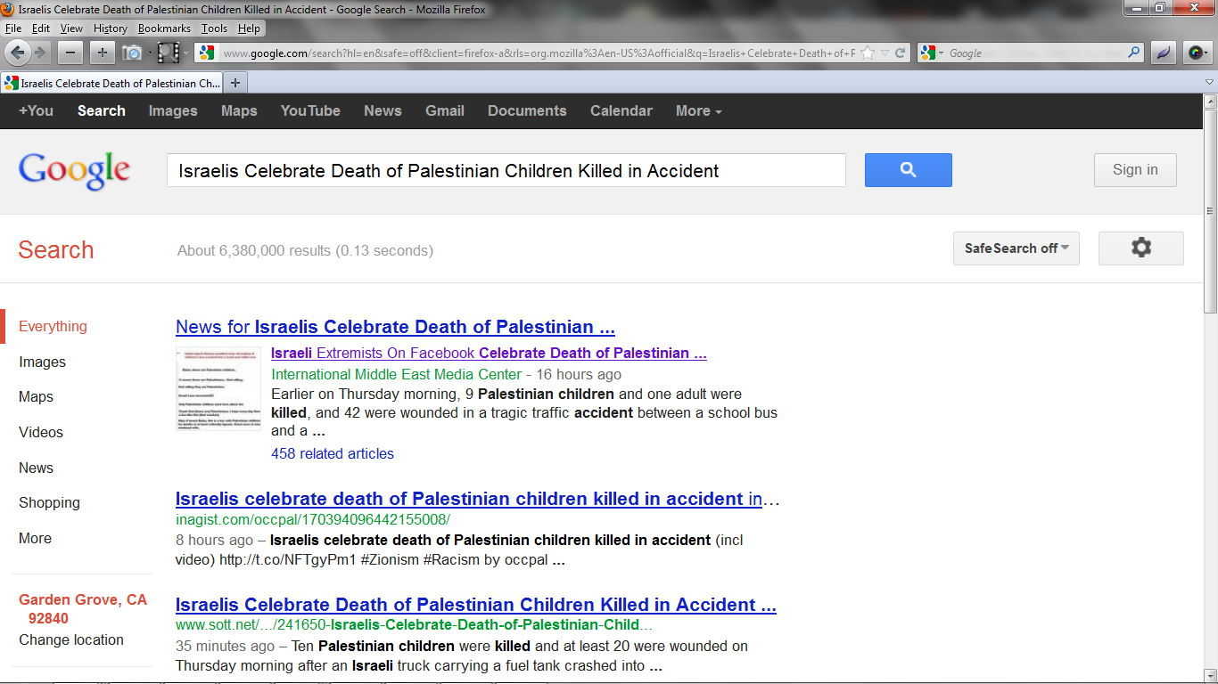Screen dimensions: 1218x684
Task: Open the SafeSearch off dropdown
Action: tap(1016, 248)
